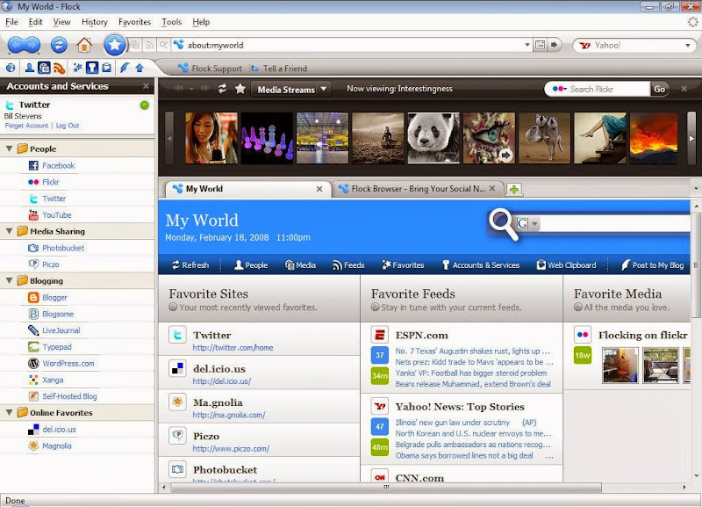Open the Favorites sidebar toolbar icon
This screenshot has height=507, width=702.
pos(77,68)
